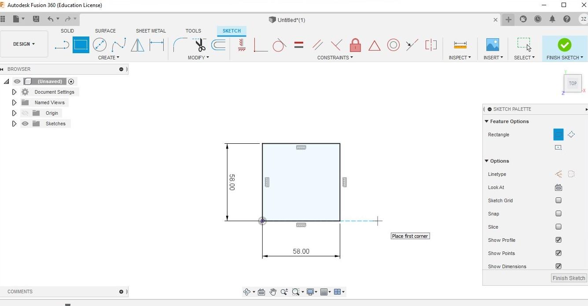
Task: Toggle the Sketch Grid checkbox
Action: click(559, 200)
